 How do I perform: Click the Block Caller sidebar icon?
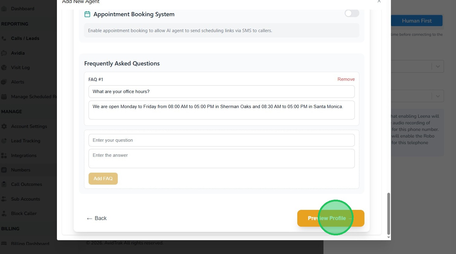pos(4,213)
